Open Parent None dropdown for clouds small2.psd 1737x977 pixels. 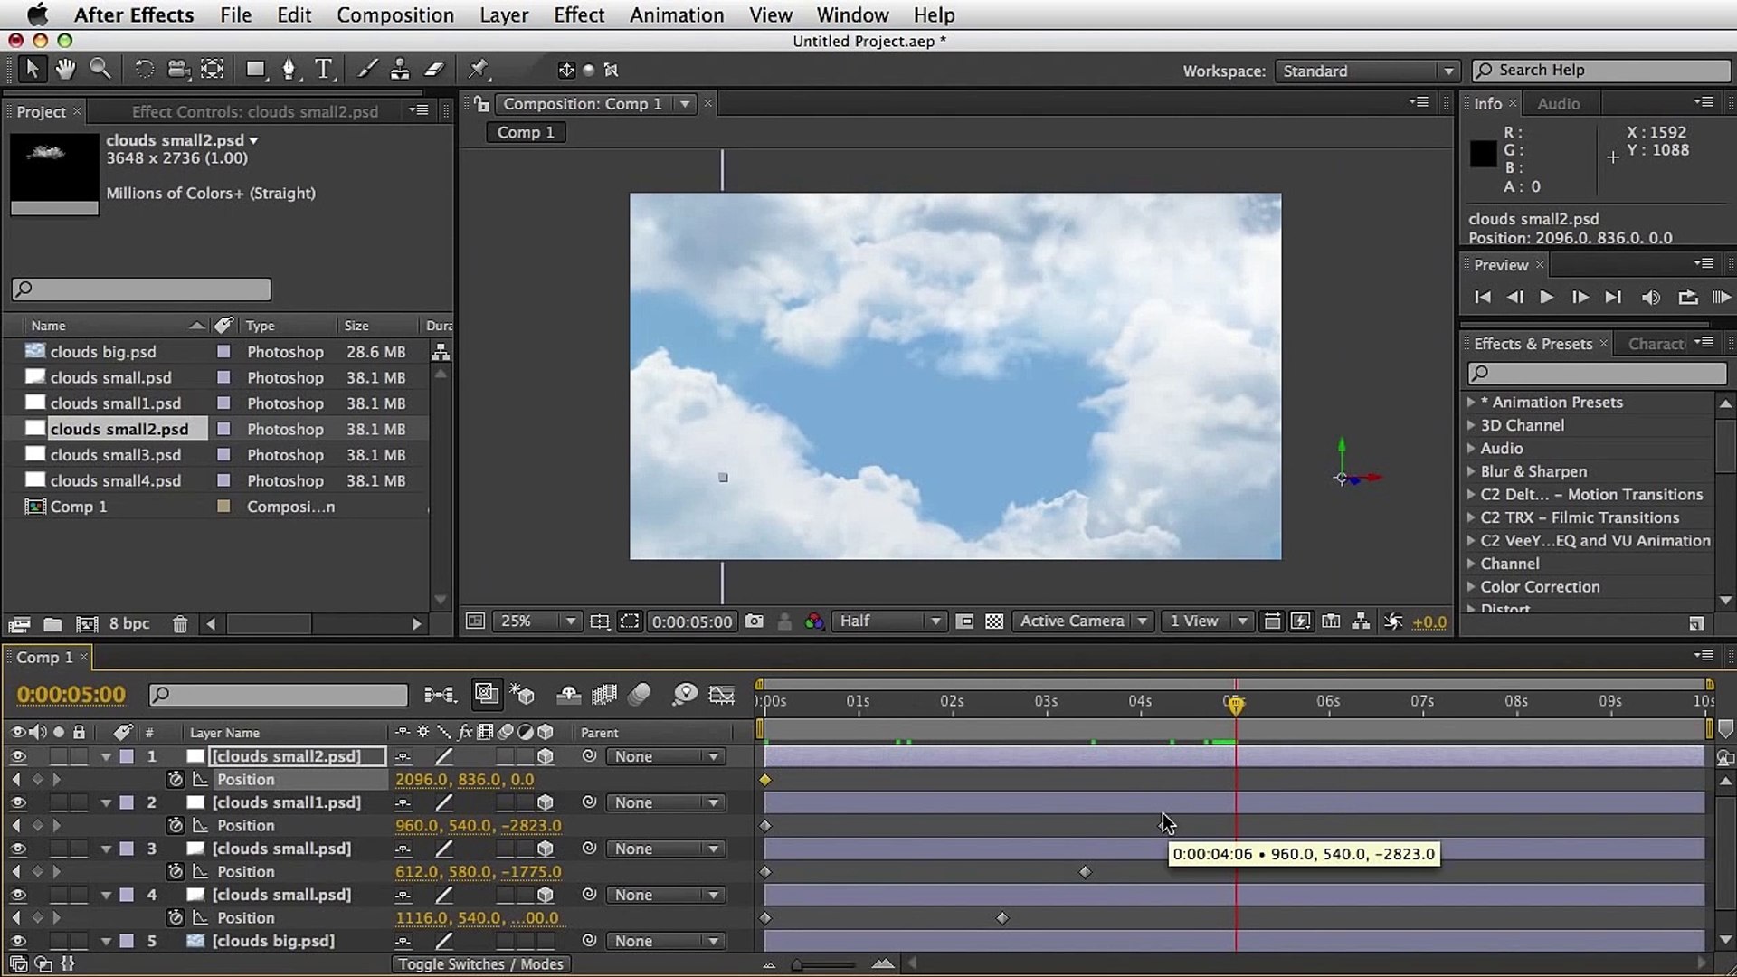point(666,756)
